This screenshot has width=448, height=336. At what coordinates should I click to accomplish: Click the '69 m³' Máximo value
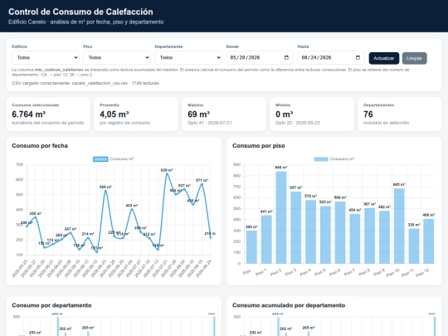[199, 114]
